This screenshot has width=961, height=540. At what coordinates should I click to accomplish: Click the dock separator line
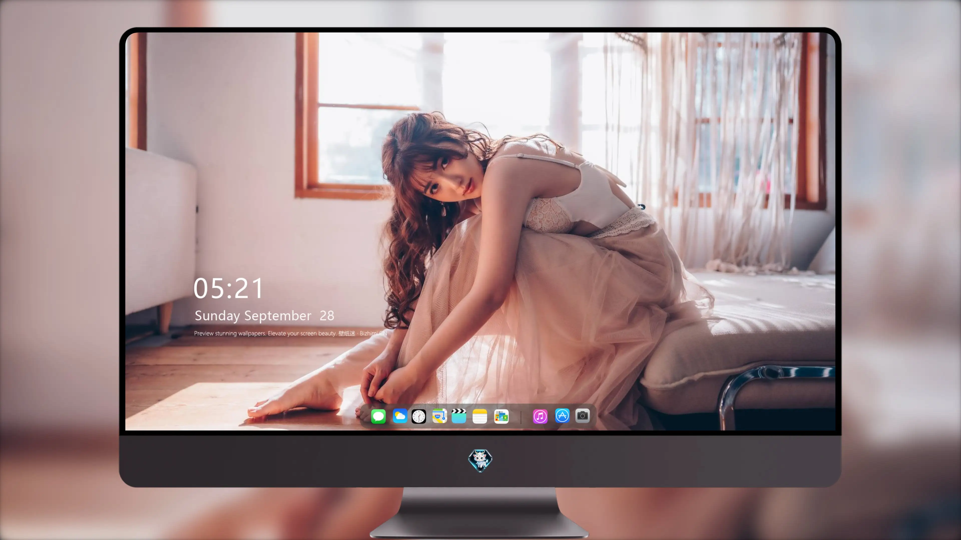tap(521, 417)
